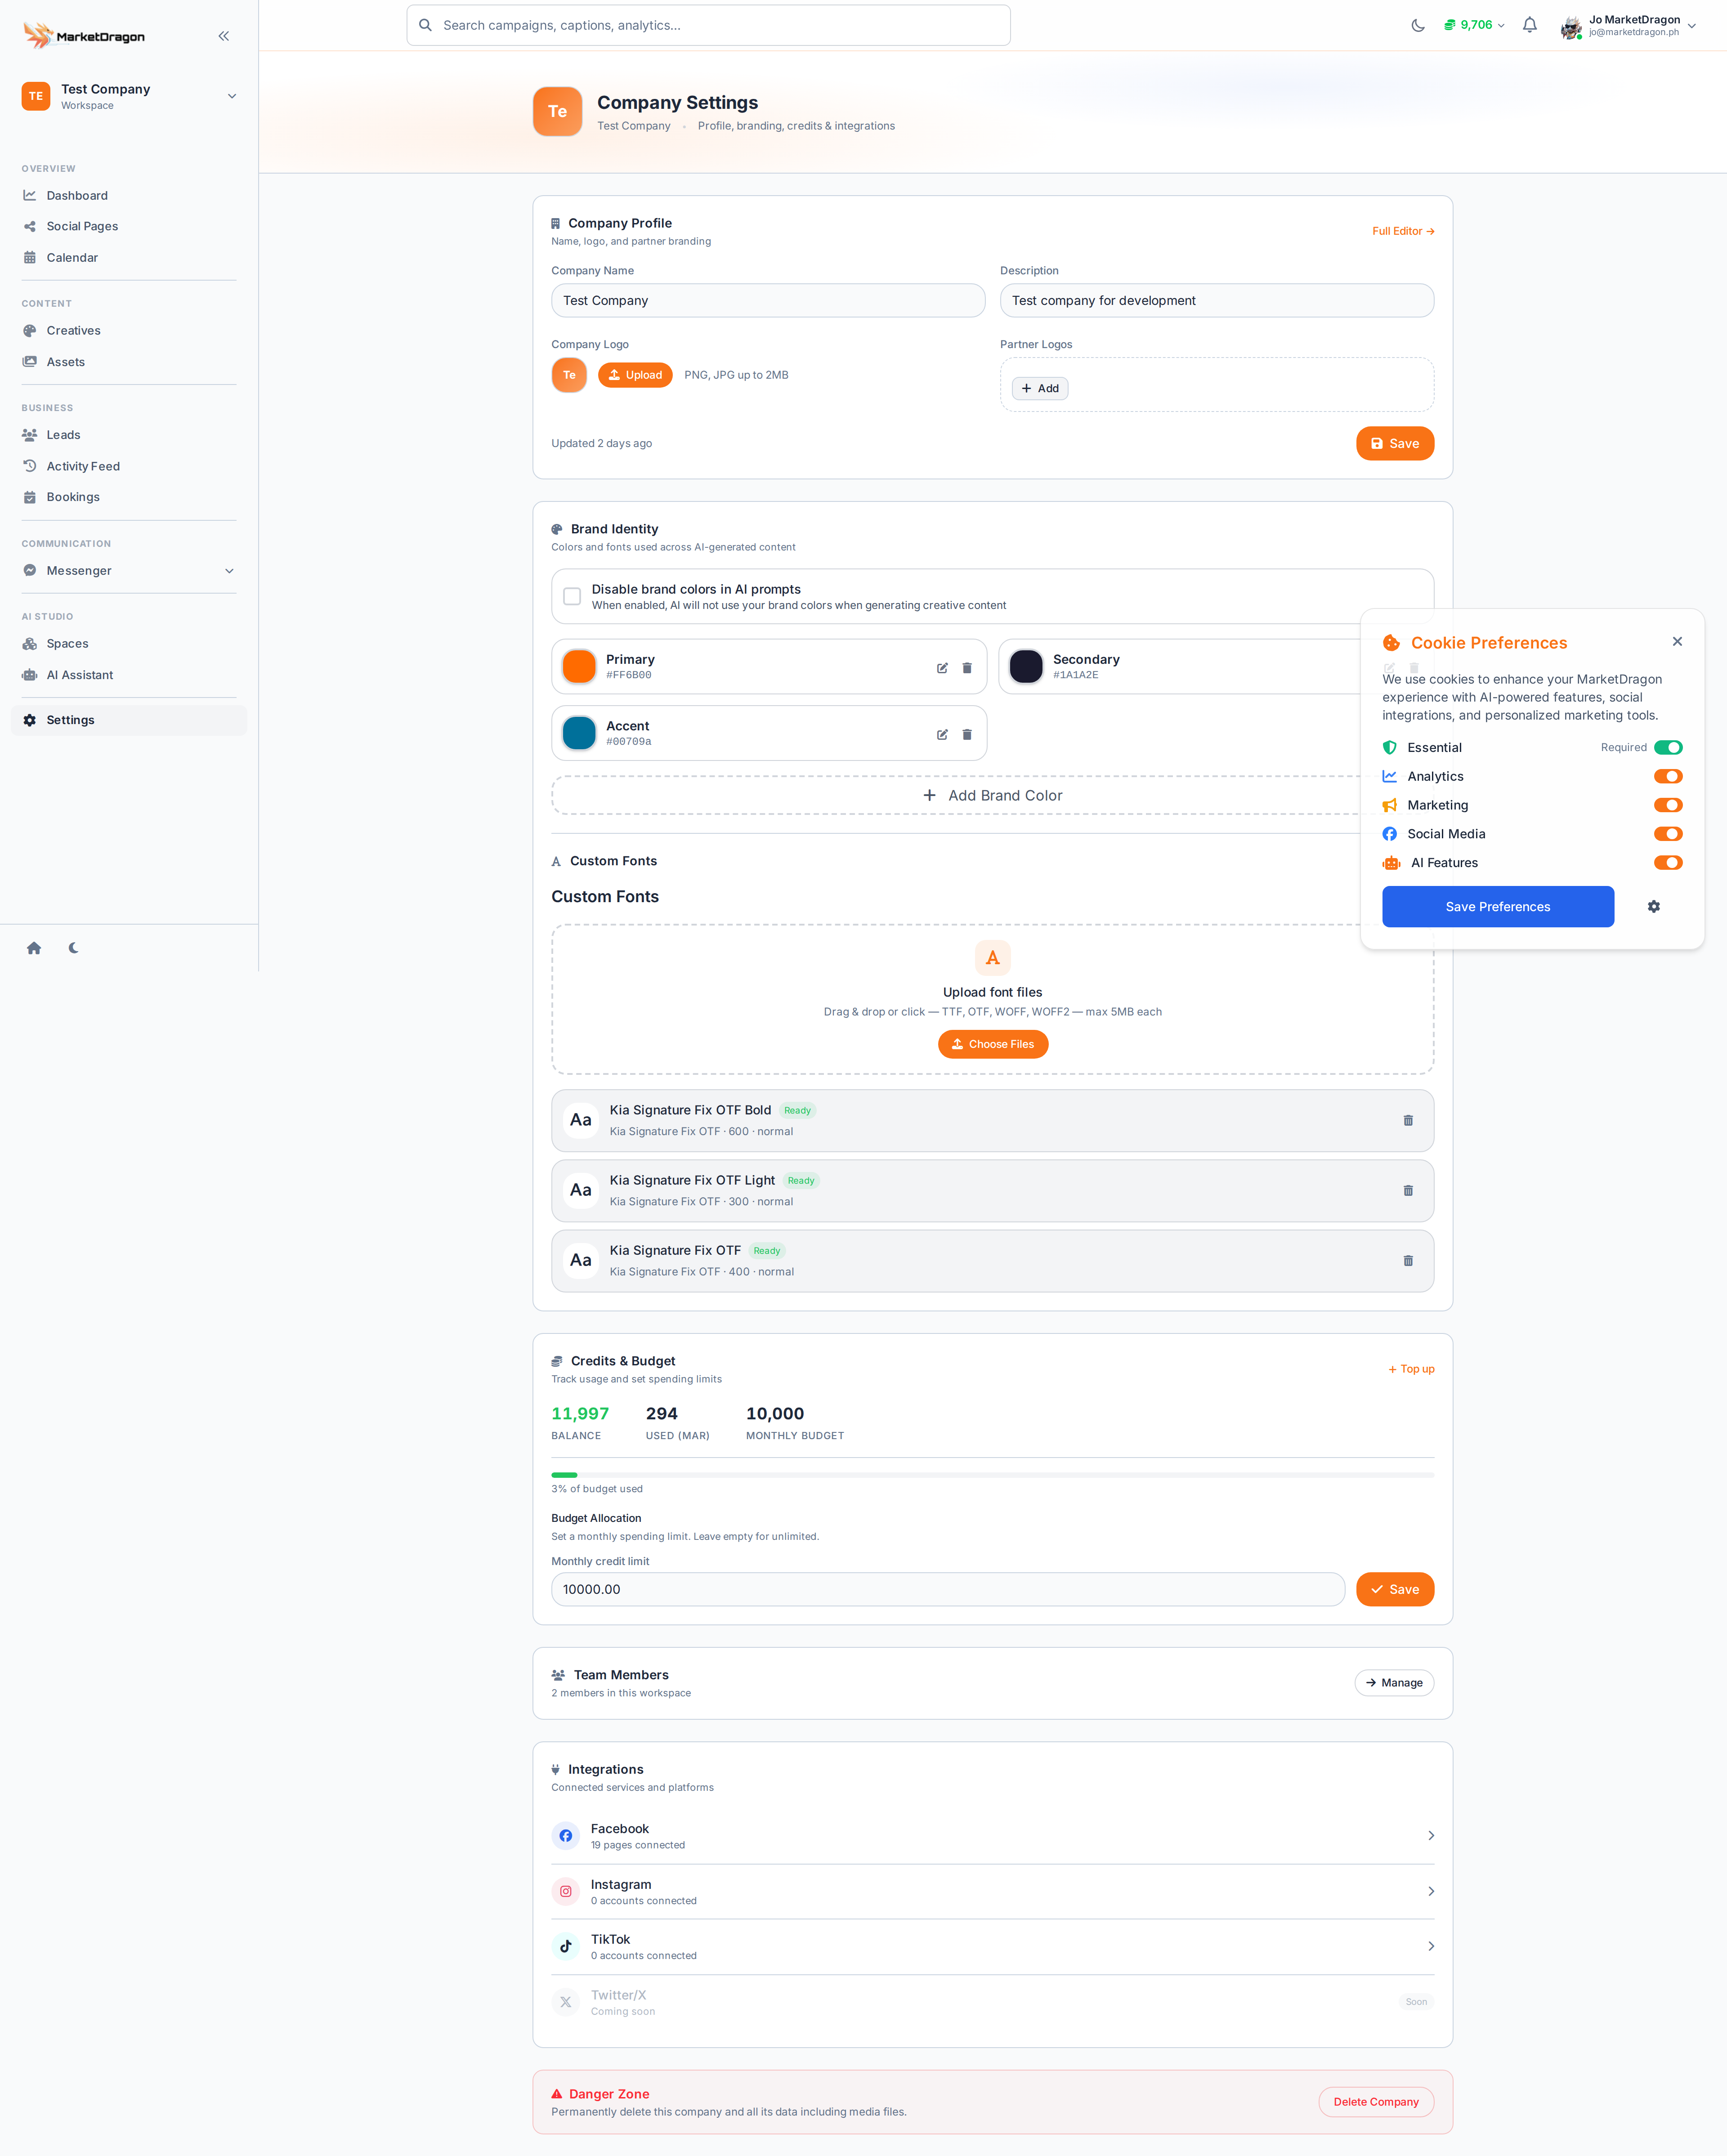This screenshot has width=1727, height=2156.
Task: Open Instagram integration details chevron
Action: [1431, 1892]
